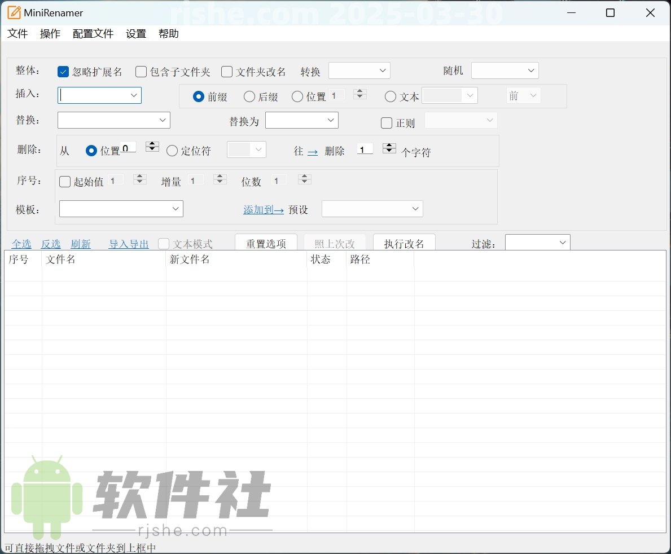Viewport: 671px width, 554px height.
Task: Click the insert position stepper arrows
Action: [x=360, y=94]
